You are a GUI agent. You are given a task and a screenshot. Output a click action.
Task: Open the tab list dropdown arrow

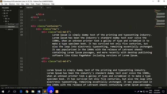(165, 7)
